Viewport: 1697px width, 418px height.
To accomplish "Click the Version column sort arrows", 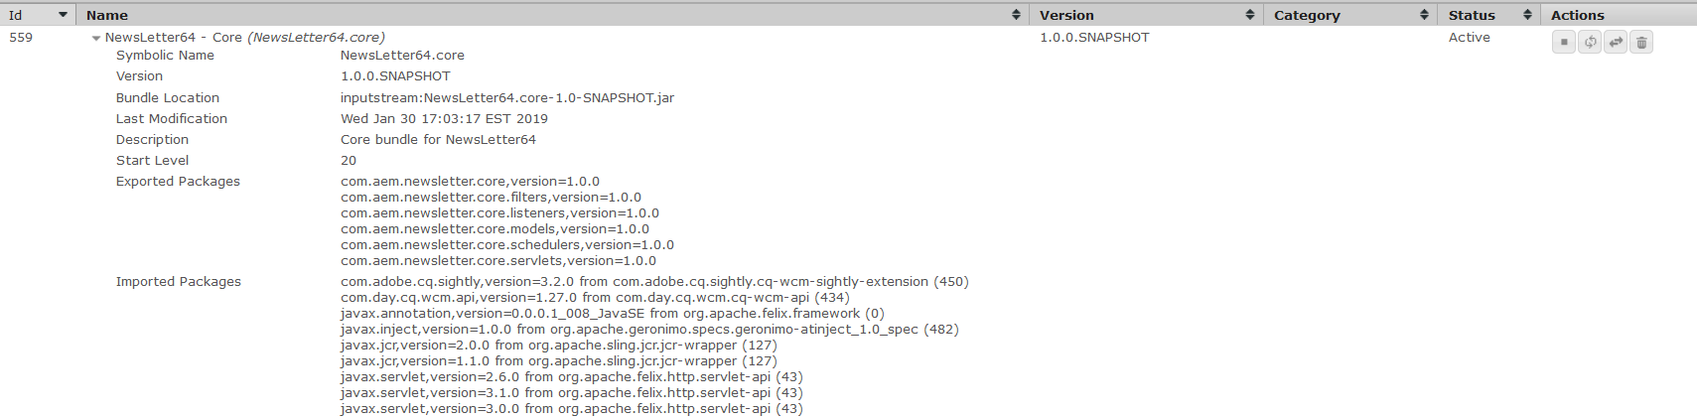I will coord(1249,15).
